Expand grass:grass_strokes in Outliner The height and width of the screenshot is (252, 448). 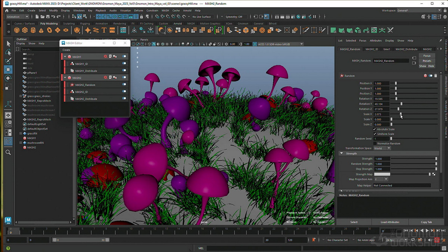[x=21, y=96]
